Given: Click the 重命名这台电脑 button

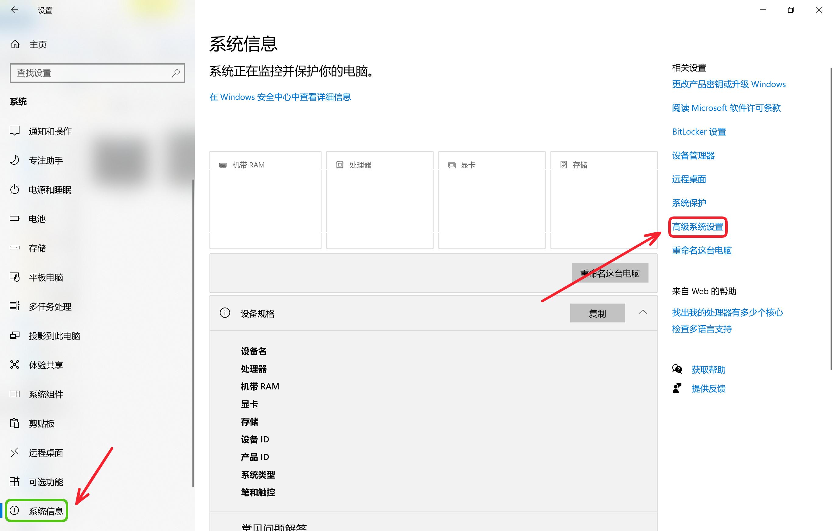Looking at the screenshot, I should point(610,273).
